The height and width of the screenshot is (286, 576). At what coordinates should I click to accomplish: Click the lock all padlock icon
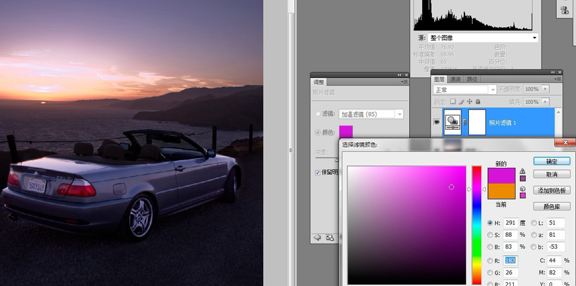[x=477, y=101]
